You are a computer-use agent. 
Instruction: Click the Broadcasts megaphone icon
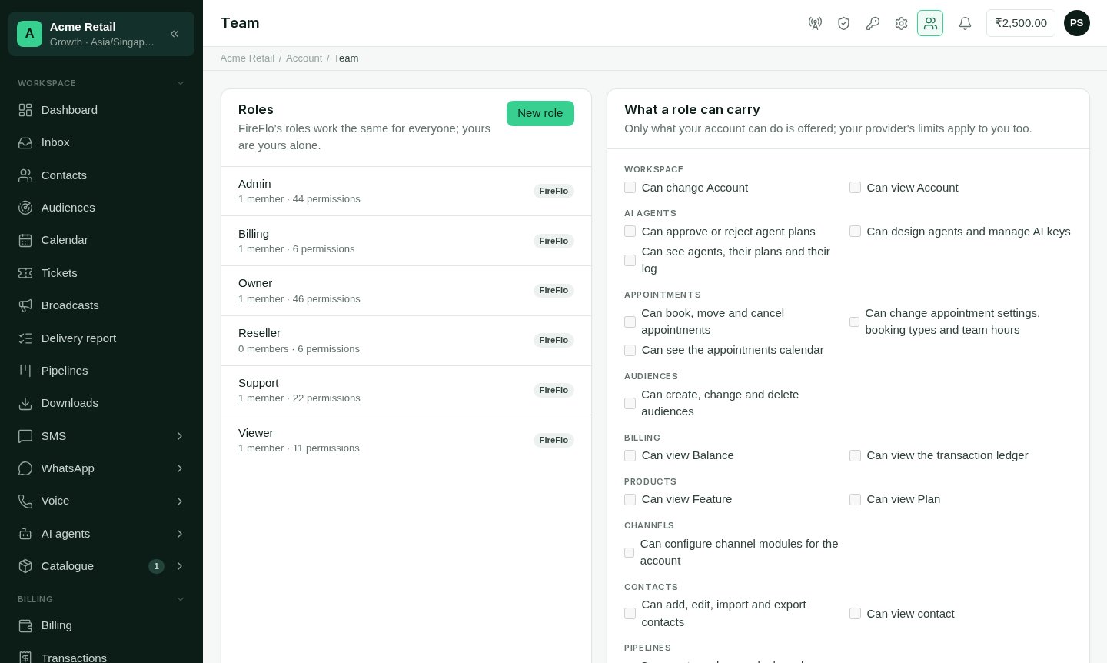point(25,305)
